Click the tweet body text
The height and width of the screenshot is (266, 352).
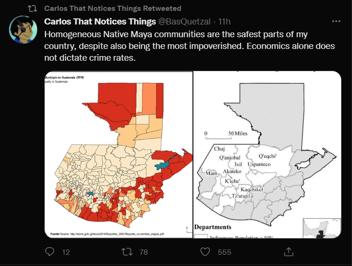[x=190, y=46]
